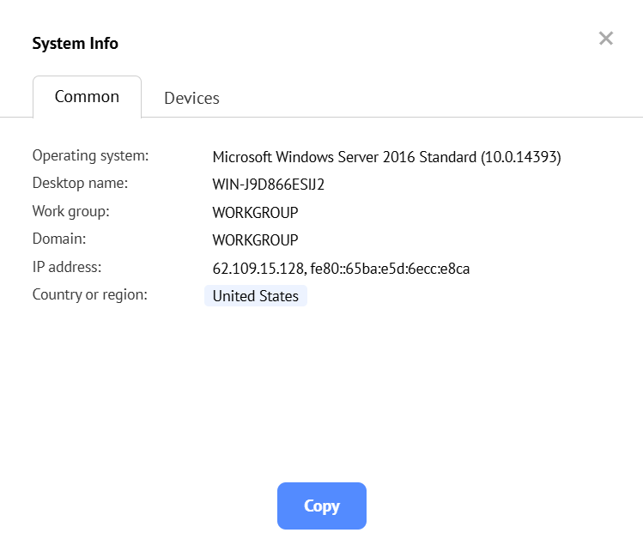Click WORKGROUP value beside Work group
This screenshot has height=557, width=643.
[255, 213]
